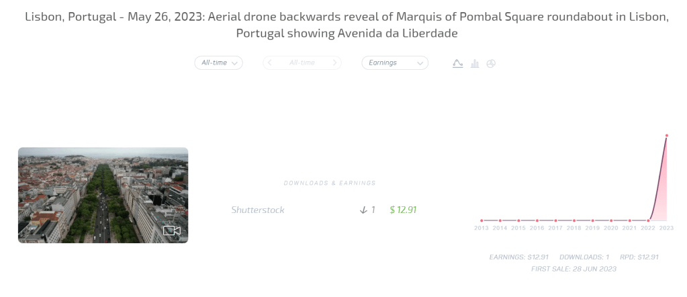Switch to line chart view
The height and width of the screenshot is (297, 687).
click(x=457, y=63)
